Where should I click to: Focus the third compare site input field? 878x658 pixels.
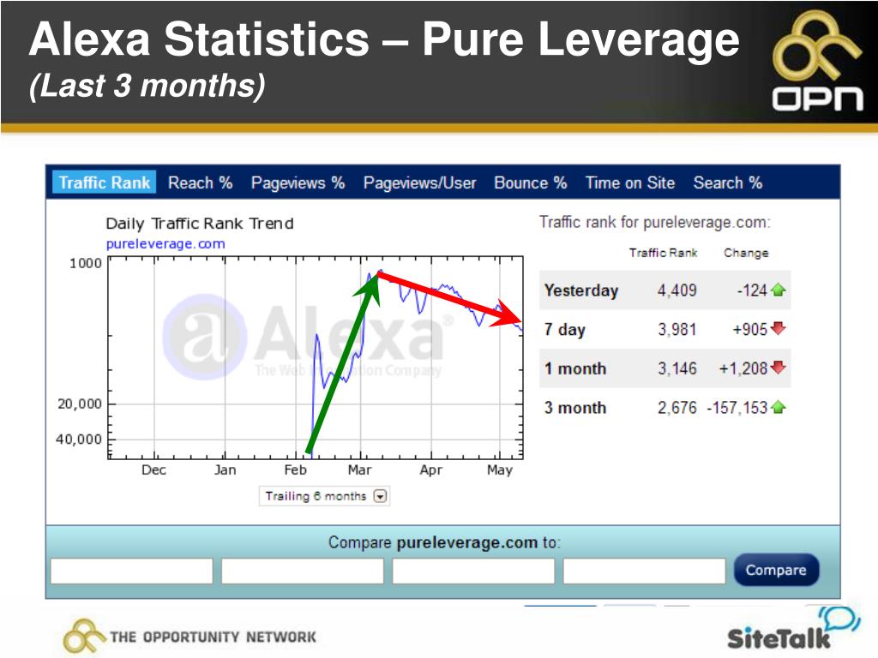click(473, 571)
